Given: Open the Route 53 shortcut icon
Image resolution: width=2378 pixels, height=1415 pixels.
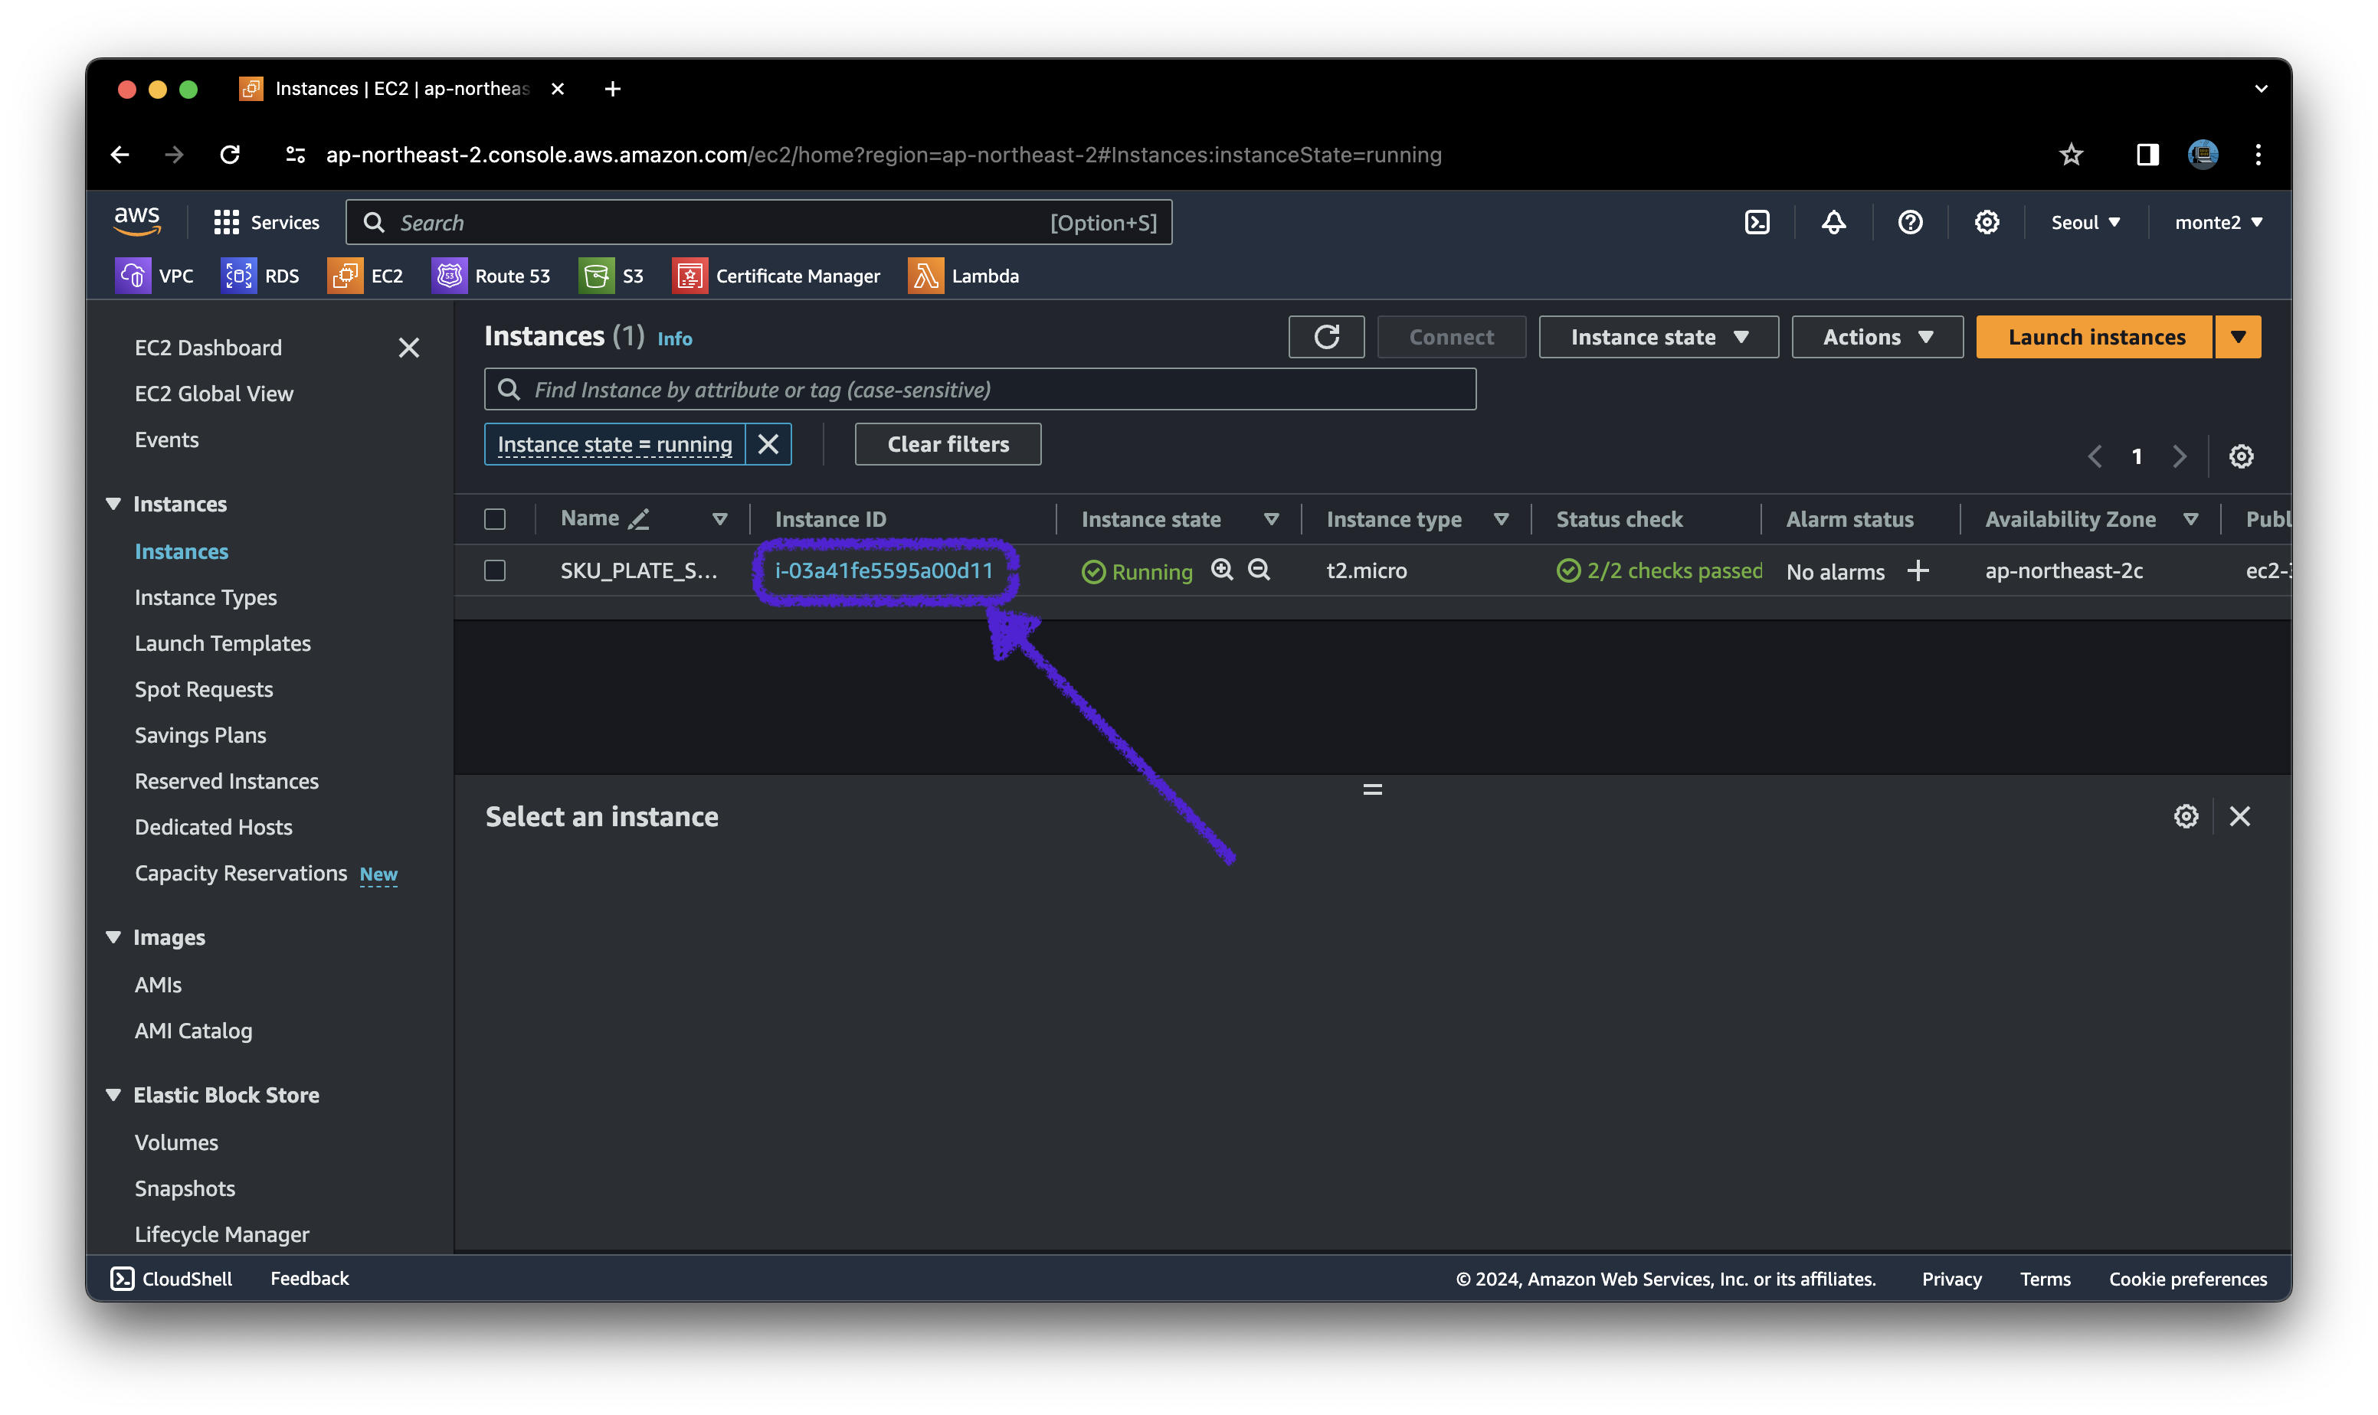Looking at the screenshot, I should 449,276.
